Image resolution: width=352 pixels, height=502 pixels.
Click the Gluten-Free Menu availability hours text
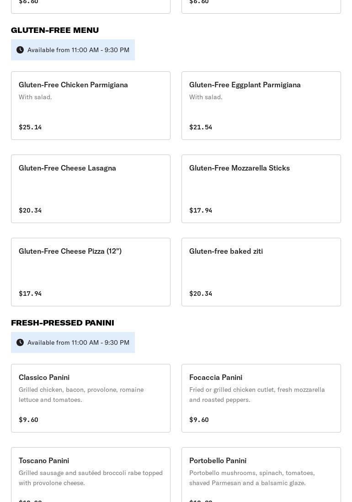[78, 50]
